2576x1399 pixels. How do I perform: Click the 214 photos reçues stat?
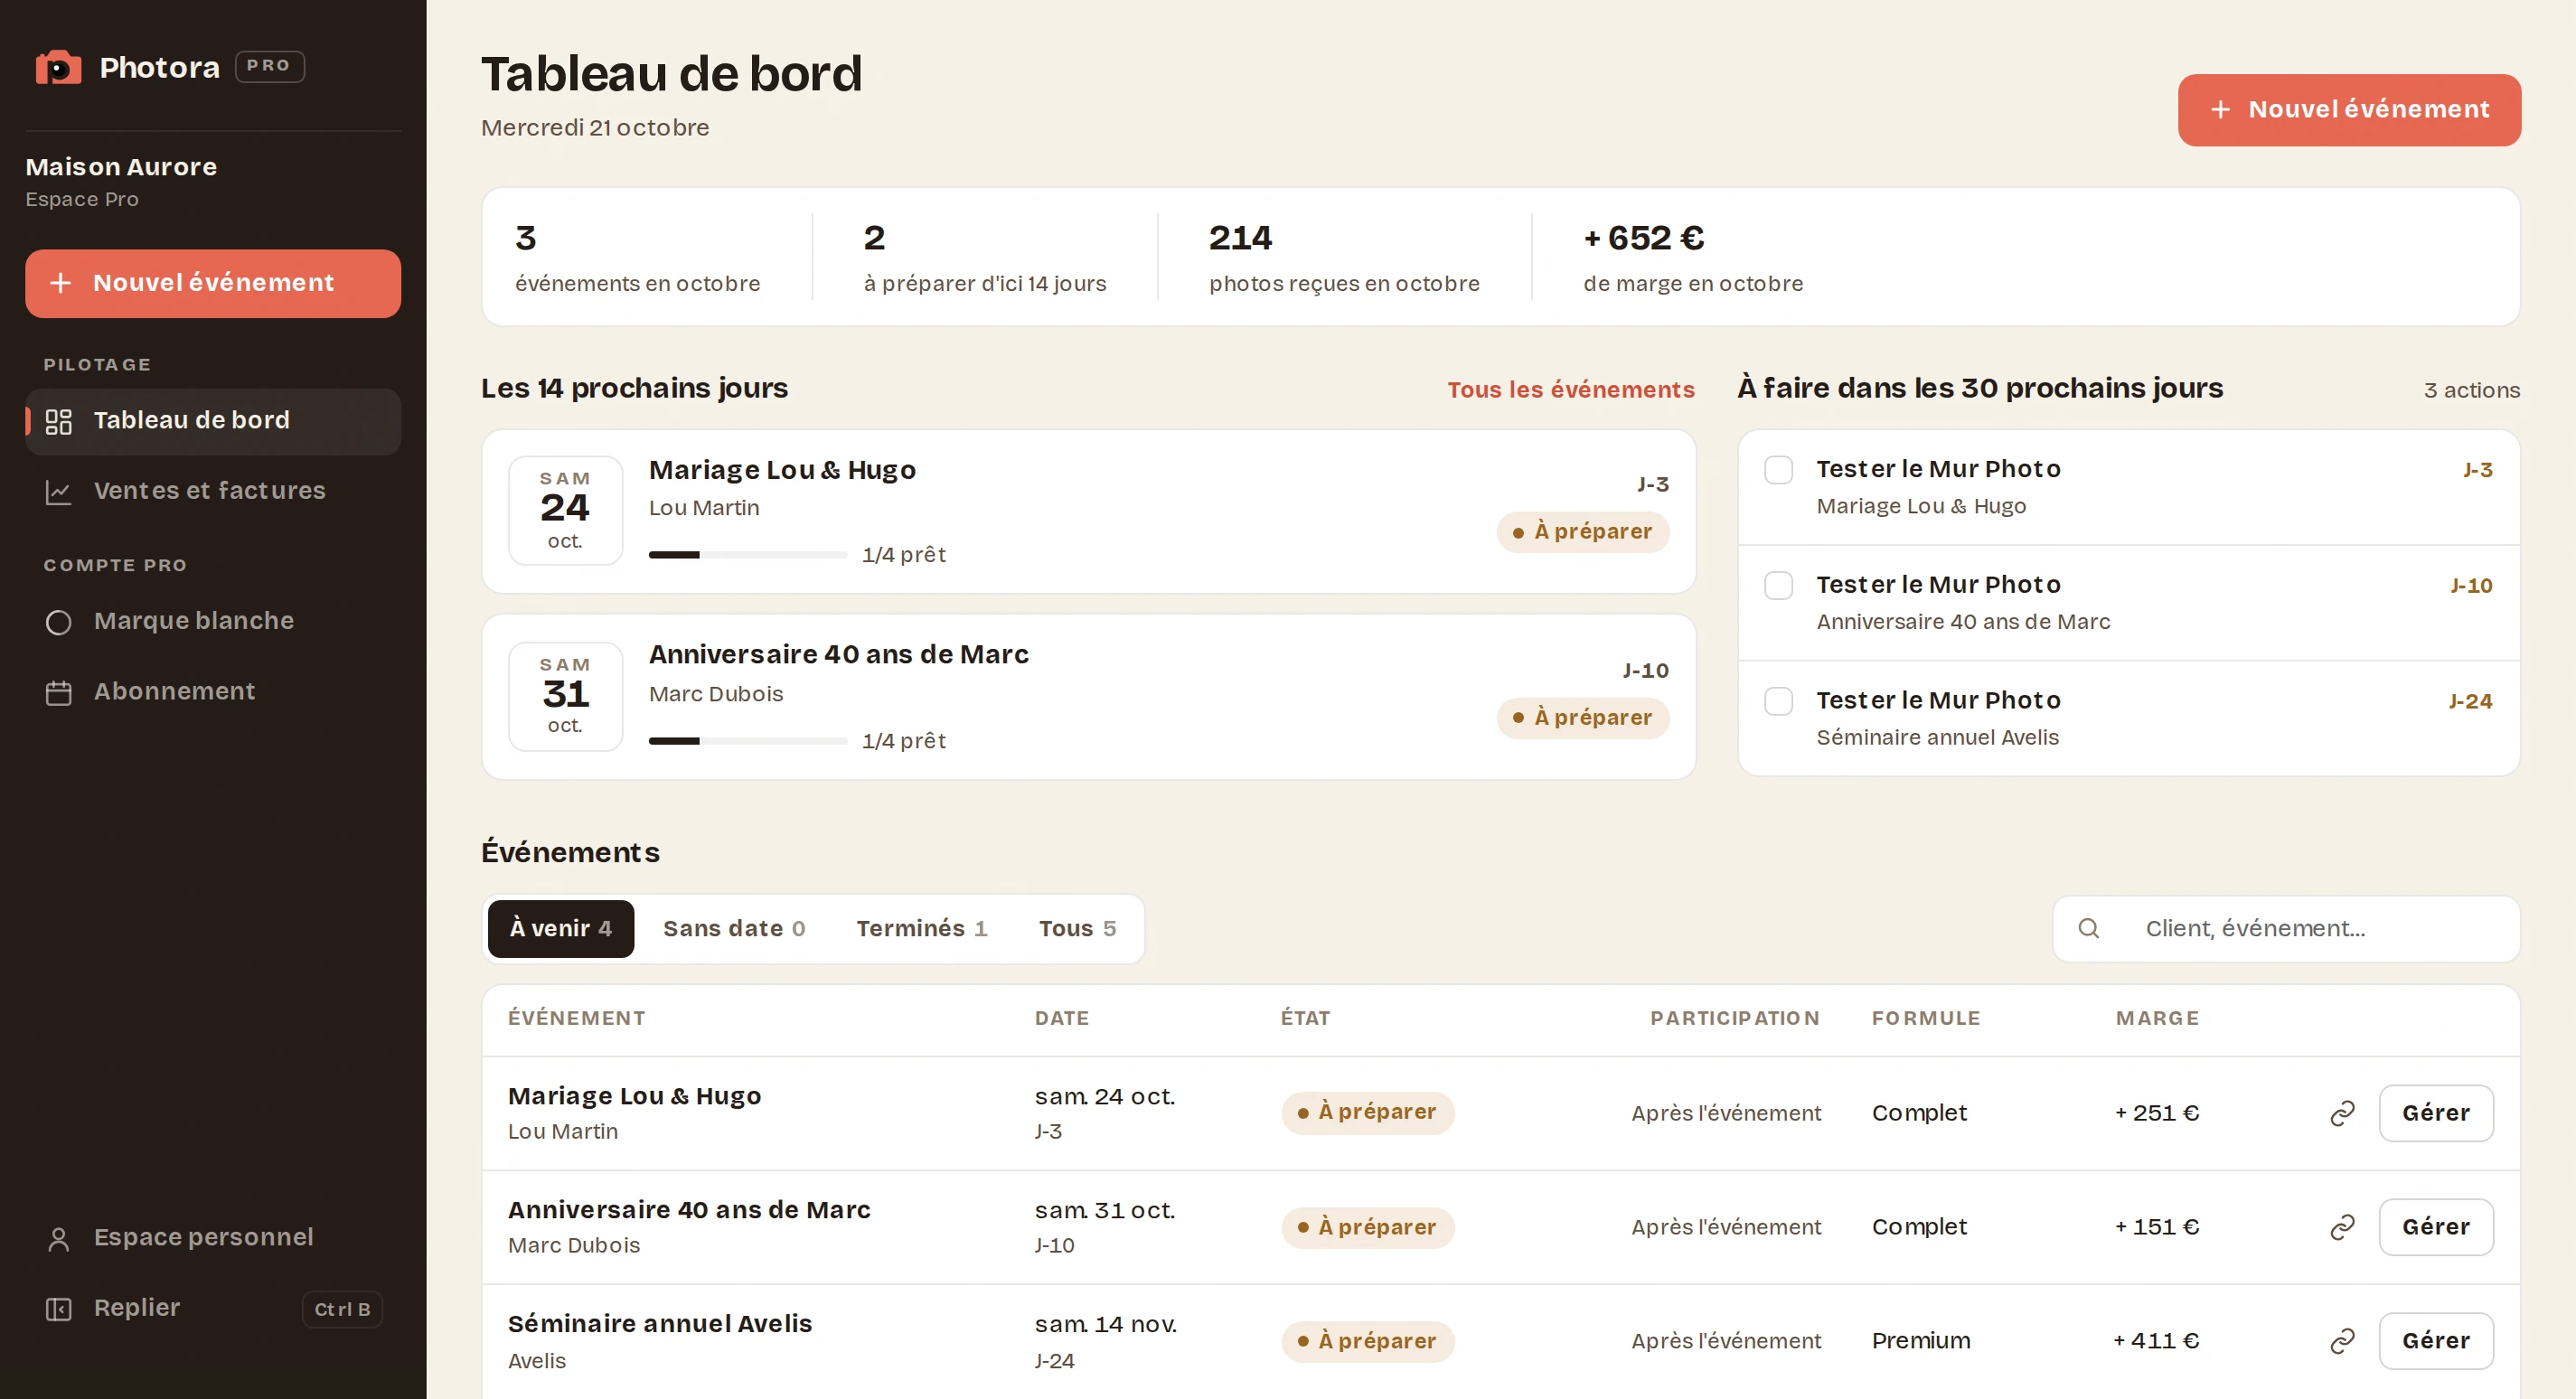(1344, 257)
